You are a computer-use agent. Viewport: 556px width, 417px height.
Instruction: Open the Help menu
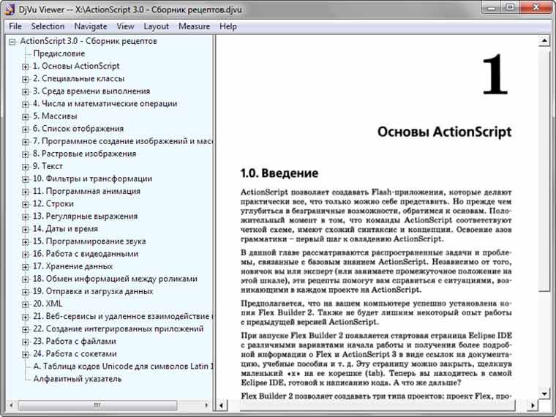coord(228,26)
